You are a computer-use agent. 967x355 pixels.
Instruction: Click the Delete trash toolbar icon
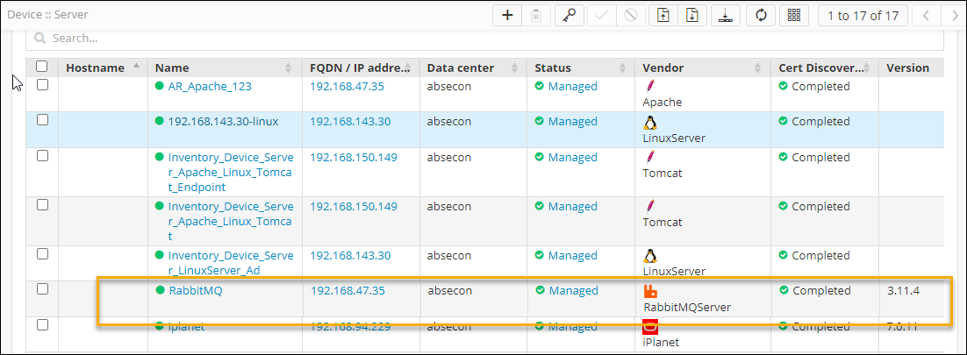[536, 16]
